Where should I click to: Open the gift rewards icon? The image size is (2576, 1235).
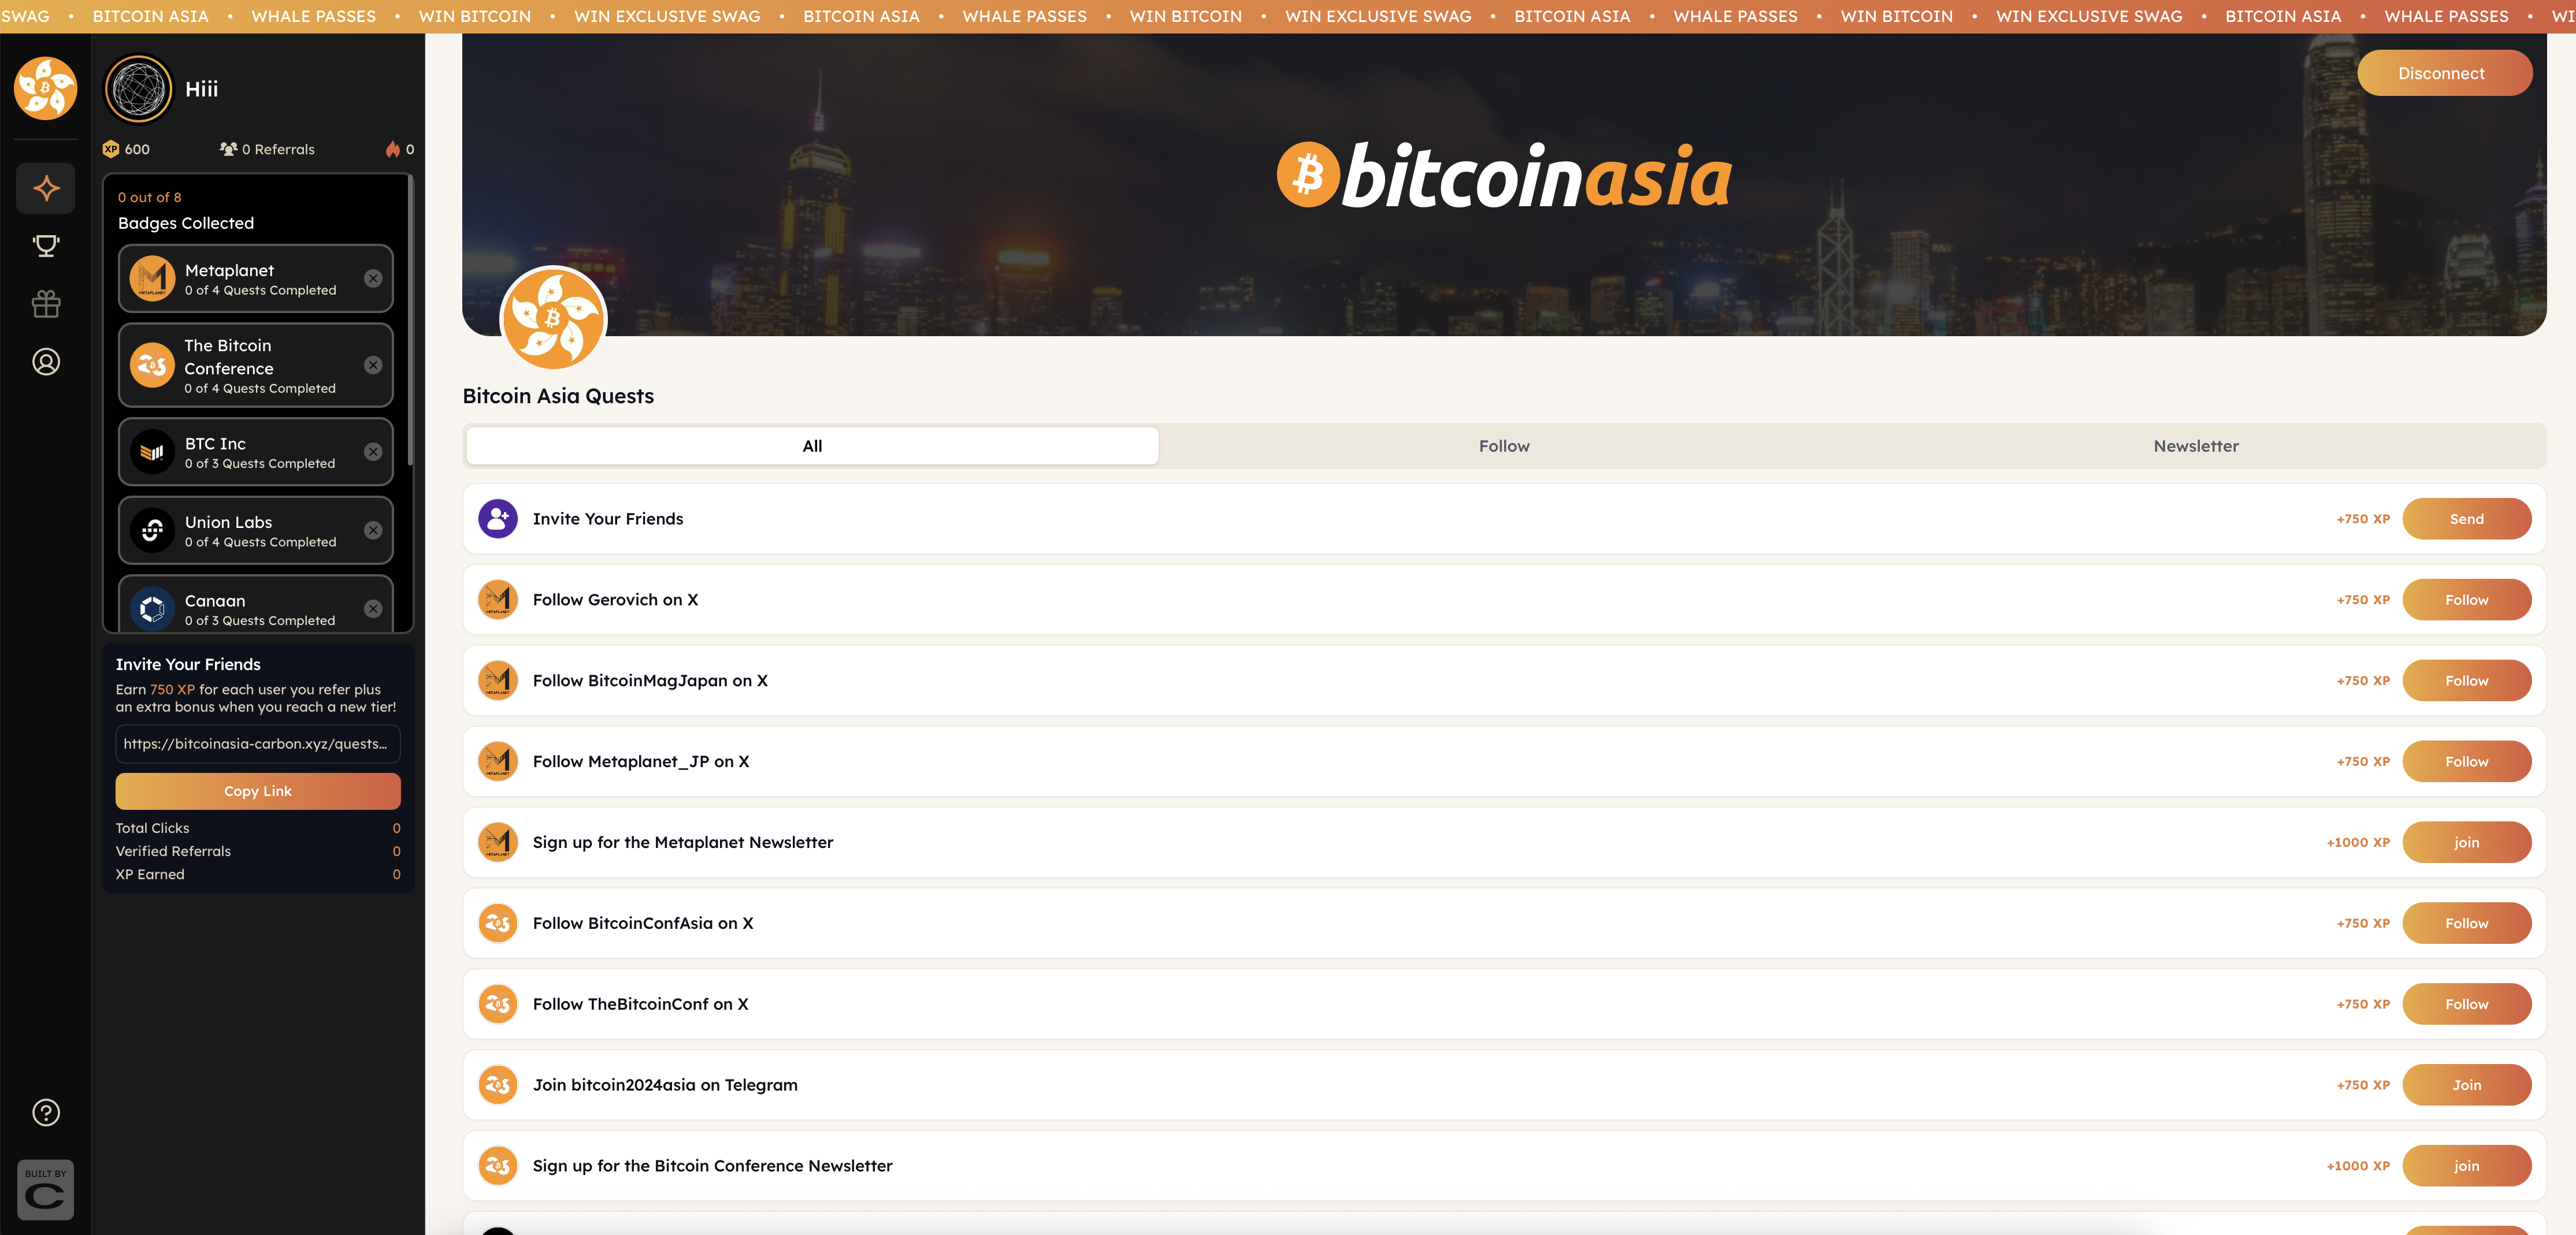coord(46,304)
